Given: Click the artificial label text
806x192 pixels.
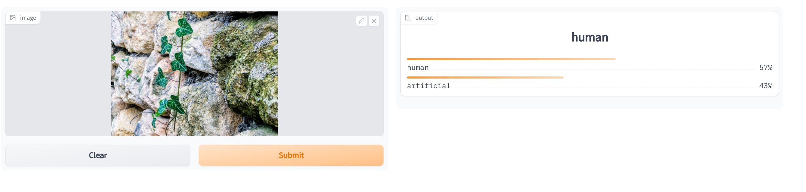Looking at the screenshot, I should 428,86.
